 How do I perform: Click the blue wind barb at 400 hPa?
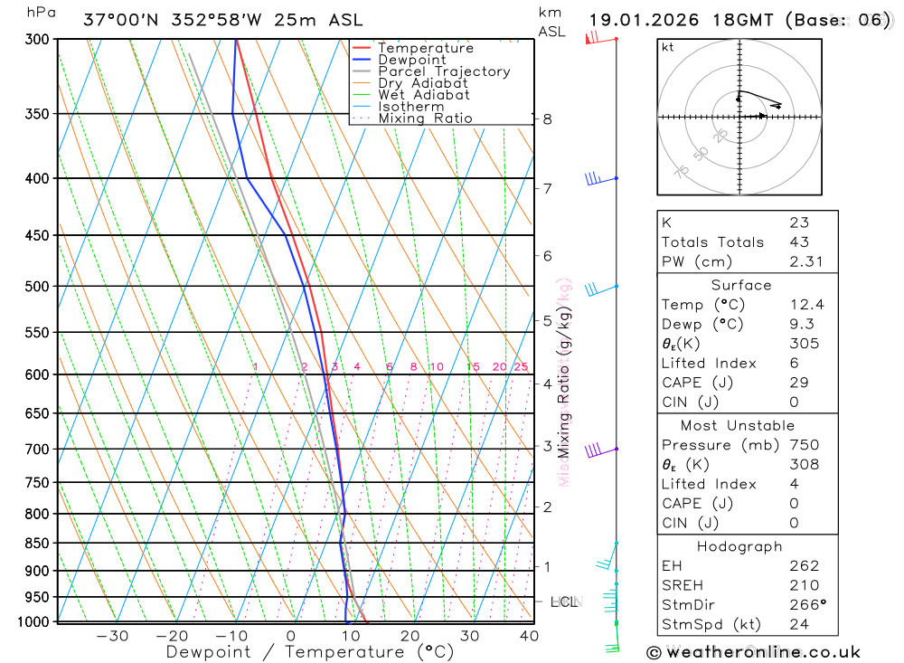[x=601, y=179]
